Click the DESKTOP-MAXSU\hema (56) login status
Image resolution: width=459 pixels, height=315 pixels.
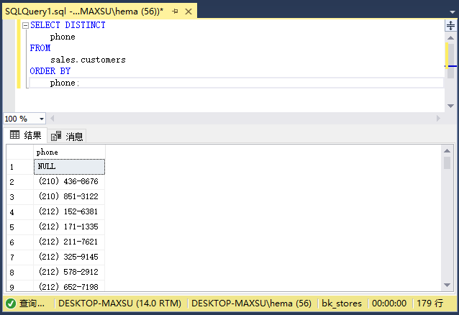251,303
